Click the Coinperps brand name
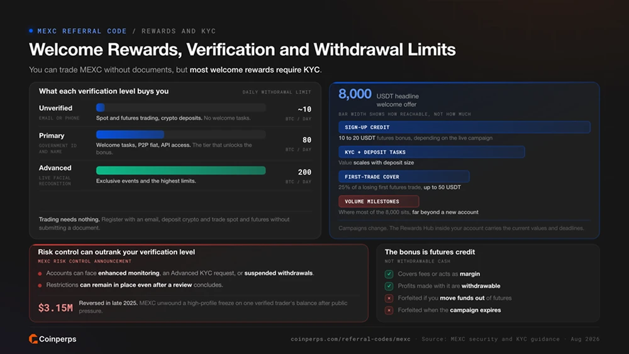 [58, 339]
